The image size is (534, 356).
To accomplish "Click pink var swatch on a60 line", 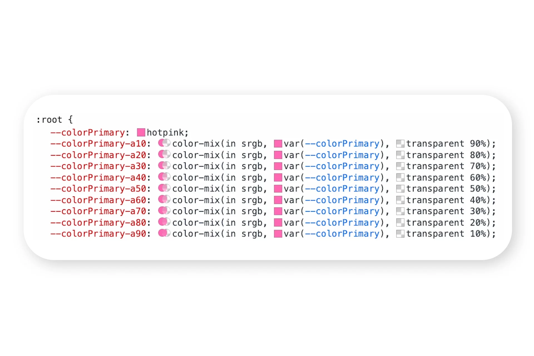I will 278,200.
